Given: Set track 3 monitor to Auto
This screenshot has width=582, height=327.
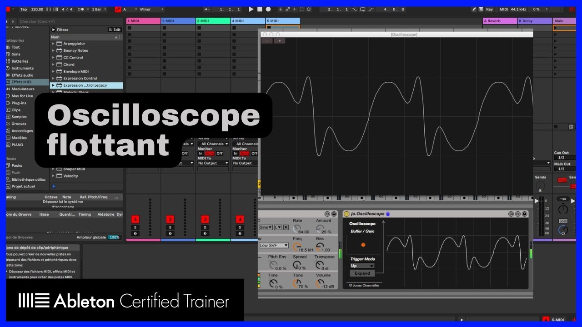Looking at the screenshot, I should (x=209, y=154).
